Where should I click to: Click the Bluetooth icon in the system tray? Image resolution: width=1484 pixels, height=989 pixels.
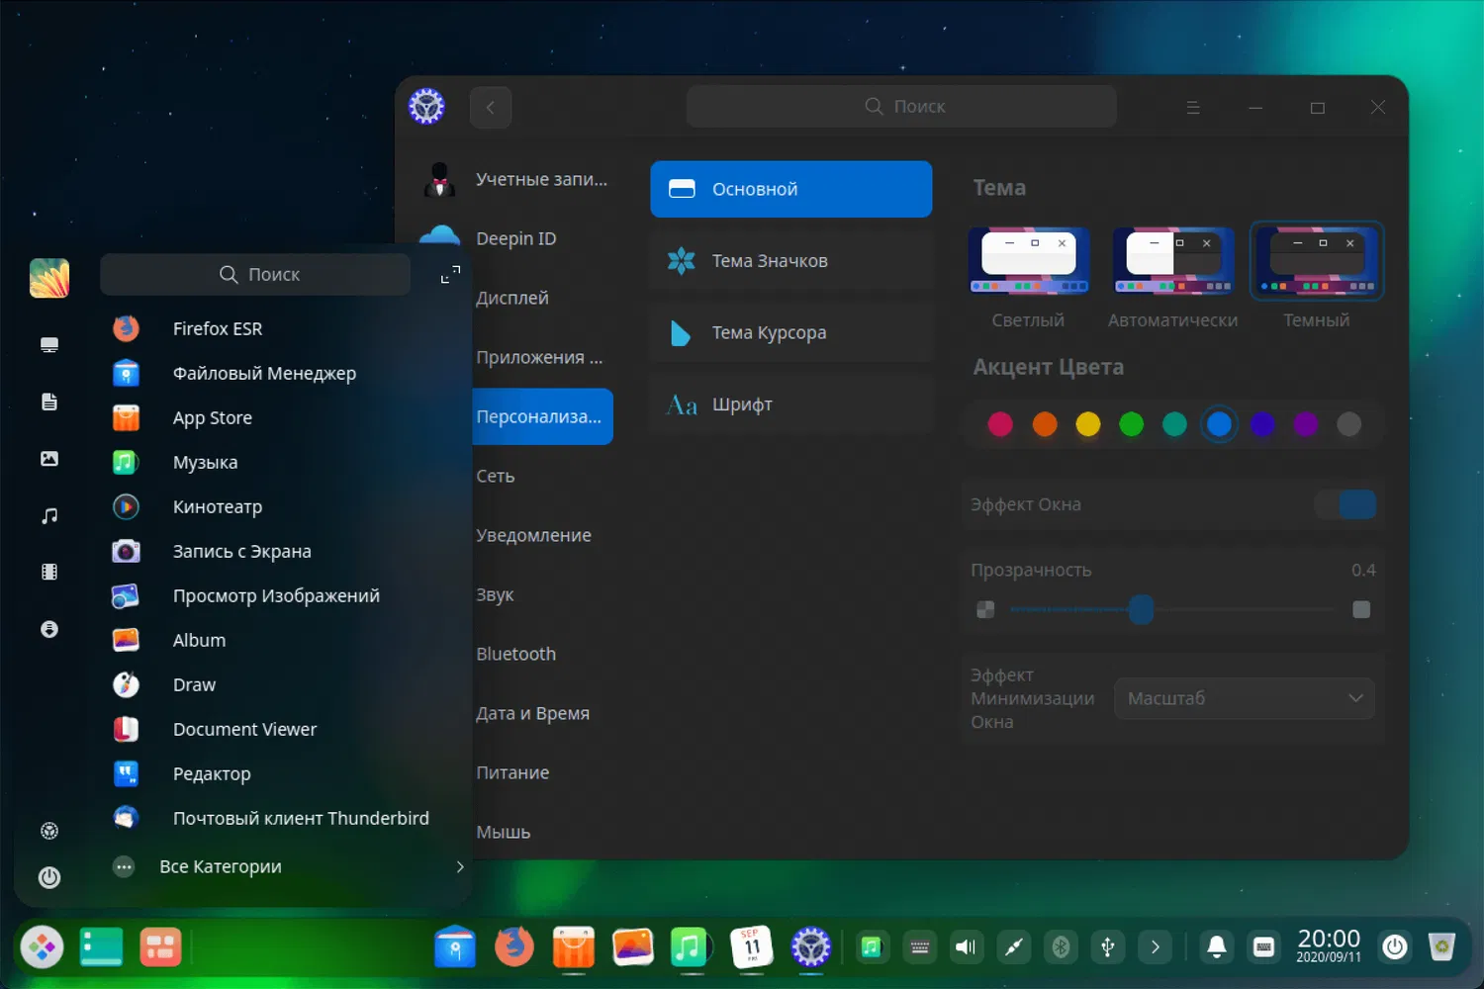pos(1061,946)
